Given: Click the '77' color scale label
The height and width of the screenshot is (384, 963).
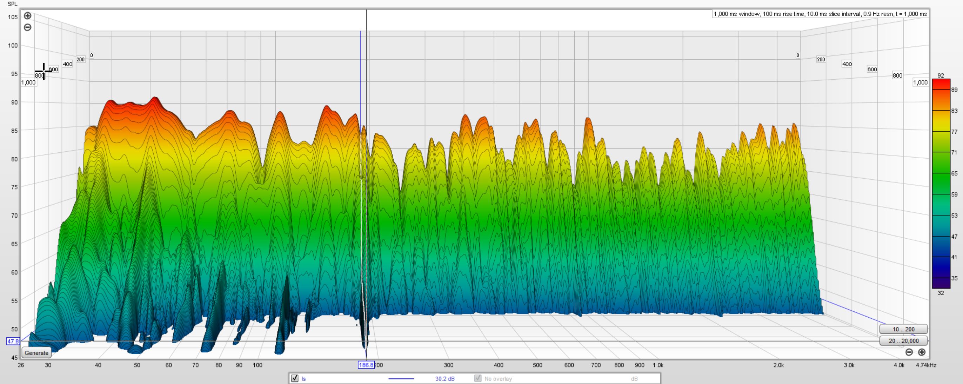Looking at the screenshot, I should point(954,132).
